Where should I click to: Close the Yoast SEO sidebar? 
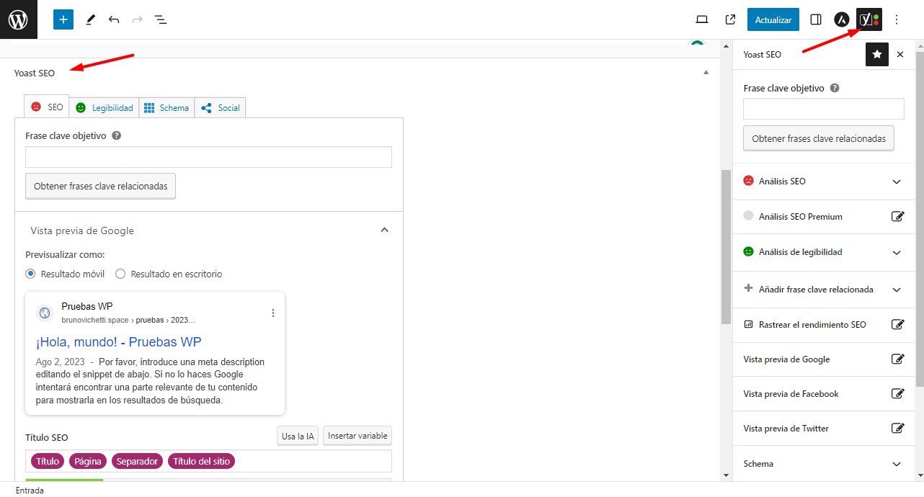point(900,54)
